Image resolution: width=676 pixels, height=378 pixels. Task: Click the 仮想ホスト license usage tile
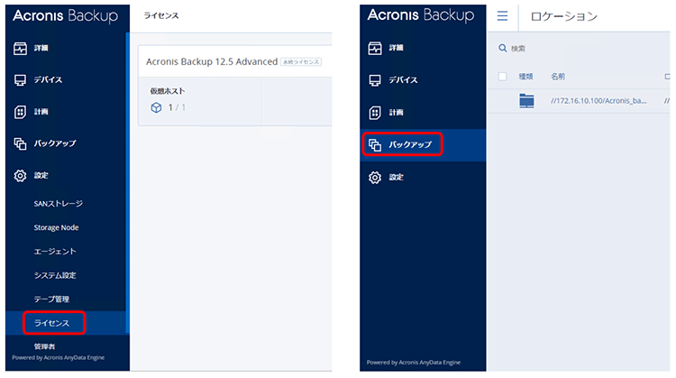pos(199,101)
